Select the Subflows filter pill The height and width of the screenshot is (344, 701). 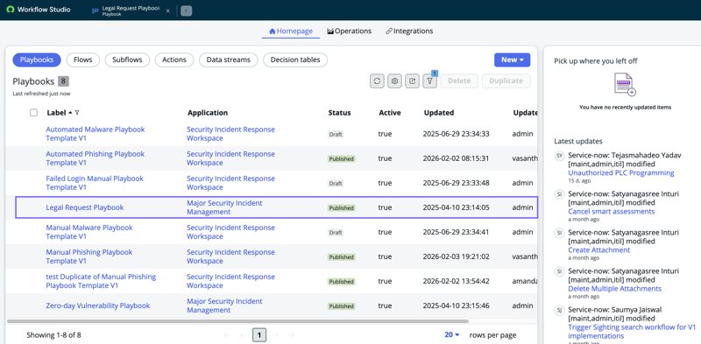[x=127, y=60]
